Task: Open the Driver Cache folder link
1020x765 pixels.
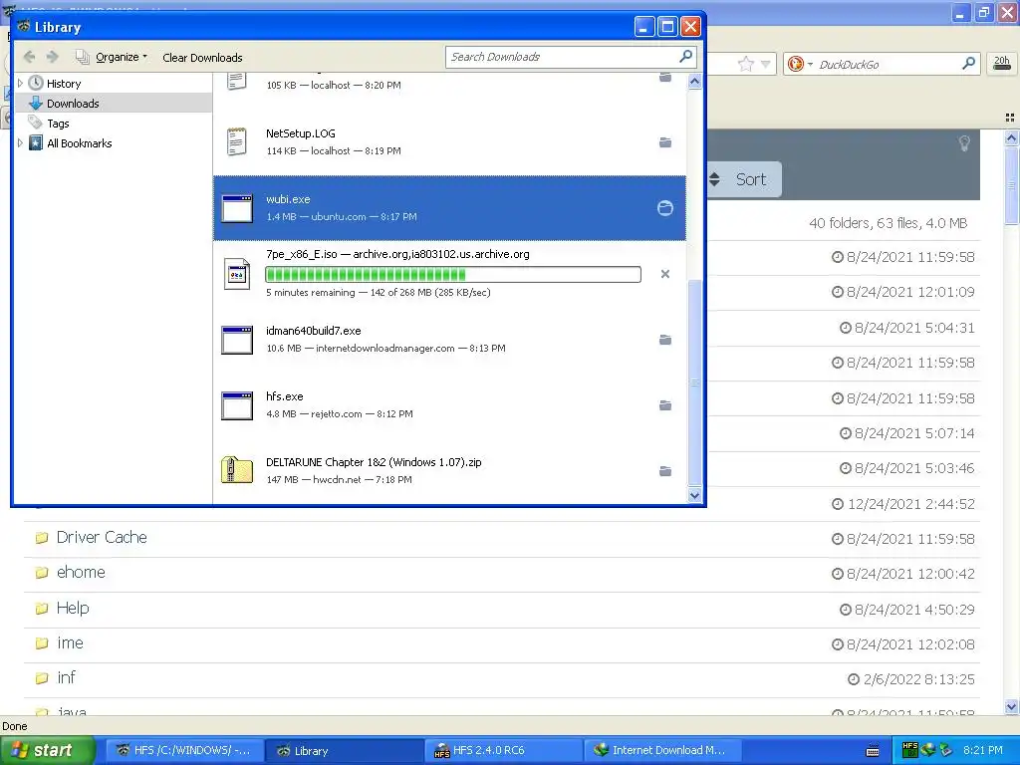Action: point(102,537)
